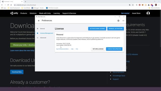Open Made with Unity menu
The height and width of the screenshot is (91, 161).
point(45,13)
